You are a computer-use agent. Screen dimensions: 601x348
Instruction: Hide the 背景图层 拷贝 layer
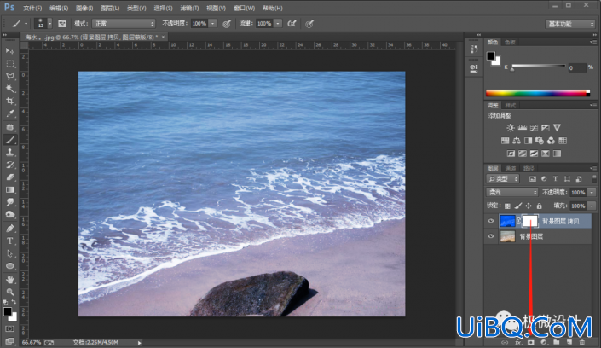(x=491, y=221)
